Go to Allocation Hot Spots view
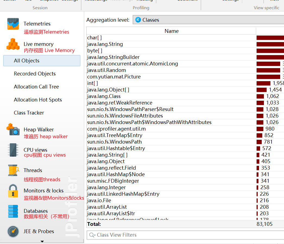The height and width of the screenshot is (244, 284). tap(38, 100)
